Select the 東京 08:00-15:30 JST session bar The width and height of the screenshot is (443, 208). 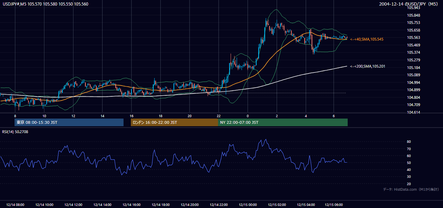coord(69,122)
